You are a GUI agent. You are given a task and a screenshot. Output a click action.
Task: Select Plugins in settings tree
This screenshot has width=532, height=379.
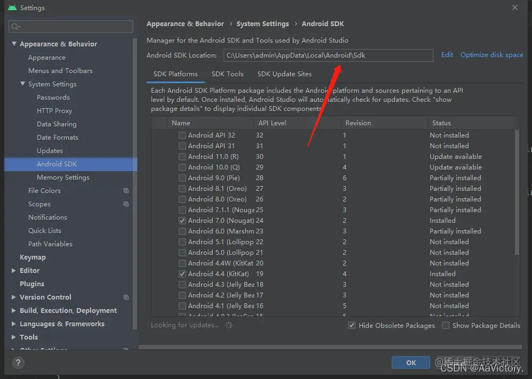pyautogui.click(x=32, y=284)
